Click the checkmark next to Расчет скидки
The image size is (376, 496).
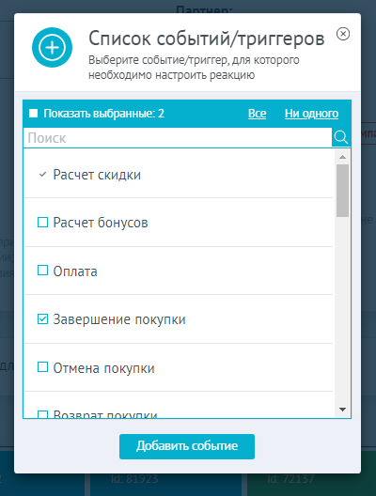[42, 175]
